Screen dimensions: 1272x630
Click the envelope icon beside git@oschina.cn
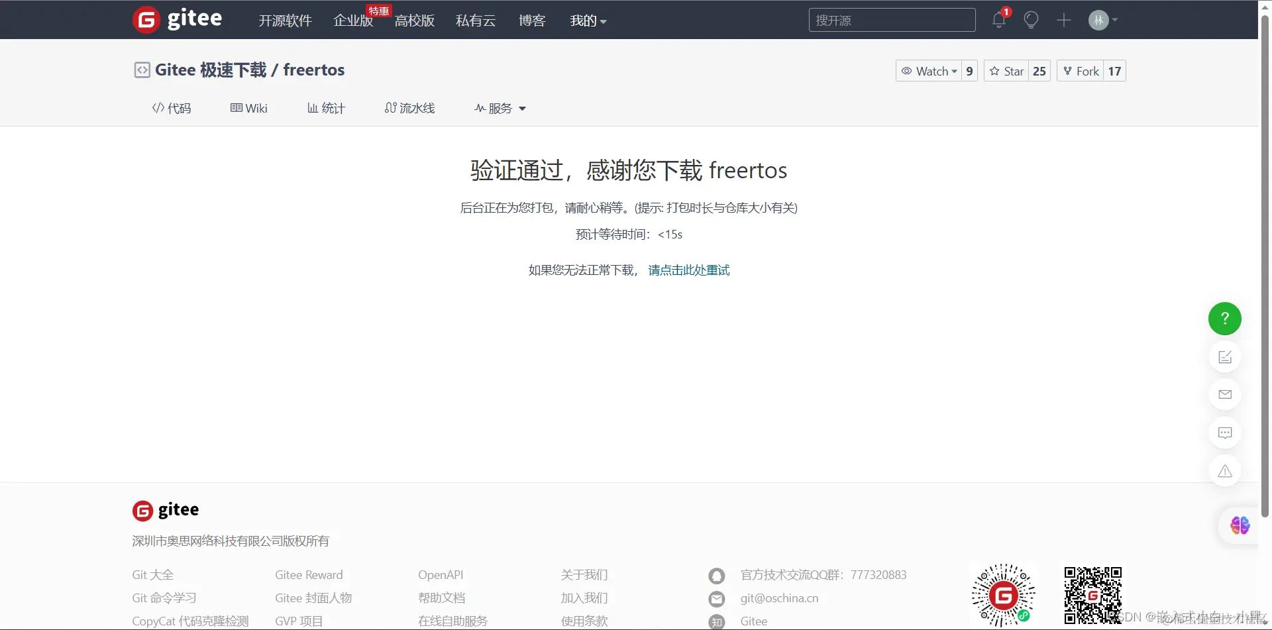pyautogui.click(x=716, y=598)
